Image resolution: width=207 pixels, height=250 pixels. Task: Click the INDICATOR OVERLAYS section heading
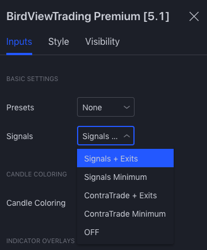(x=40, y=241)
